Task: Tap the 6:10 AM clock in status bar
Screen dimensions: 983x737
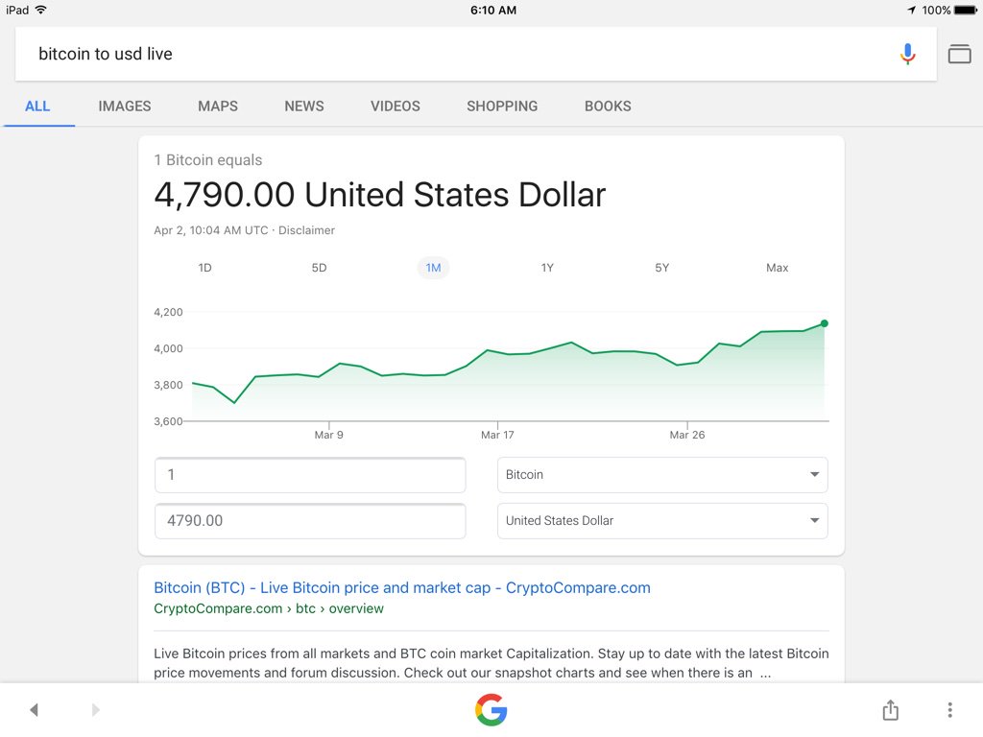Action: (493, 10)
